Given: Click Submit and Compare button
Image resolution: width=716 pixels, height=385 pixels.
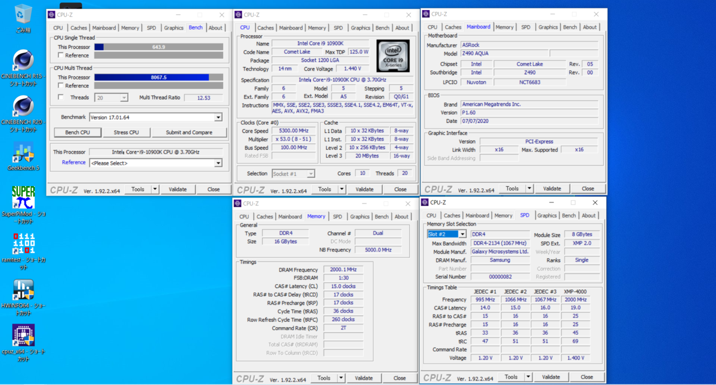Looking at the screenshot, I should click(189, 133).
